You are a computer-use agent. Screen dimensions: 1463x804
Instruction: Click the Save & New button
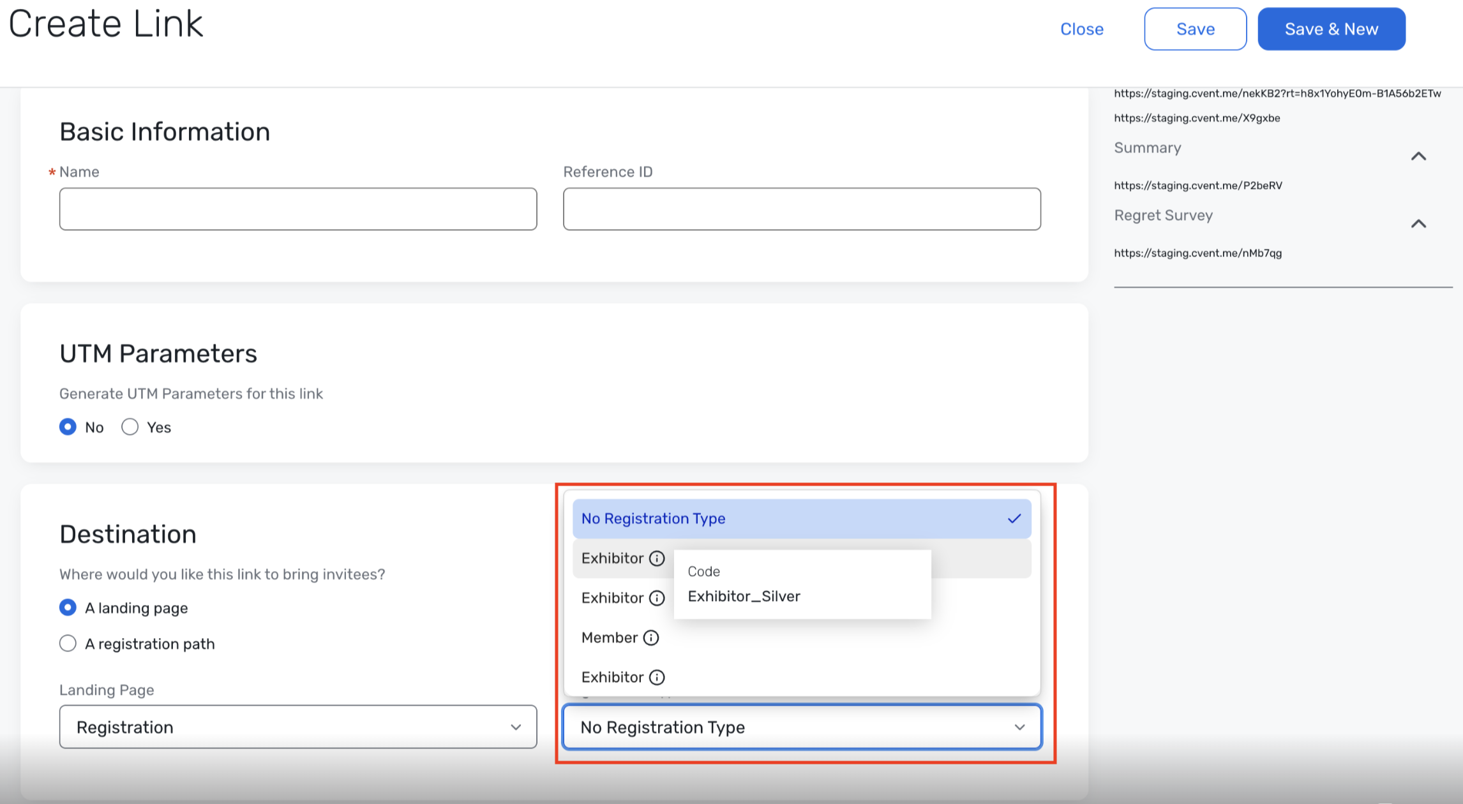coord(1331,29)
